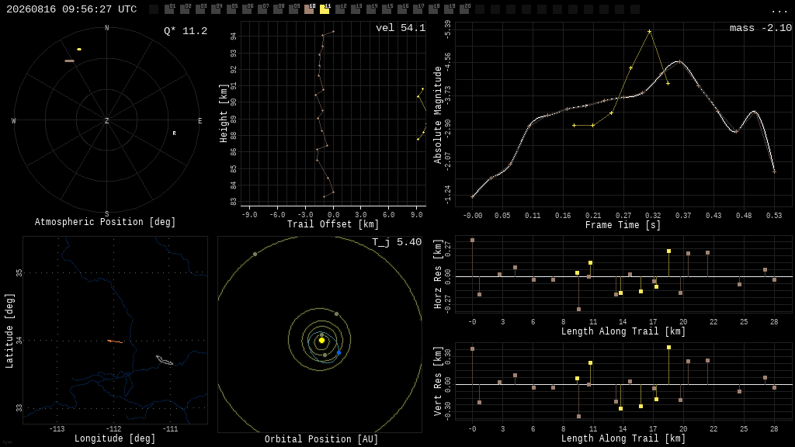Click the gray station 15 square
This screenshot has width=795, height=447.
(387, 9)
